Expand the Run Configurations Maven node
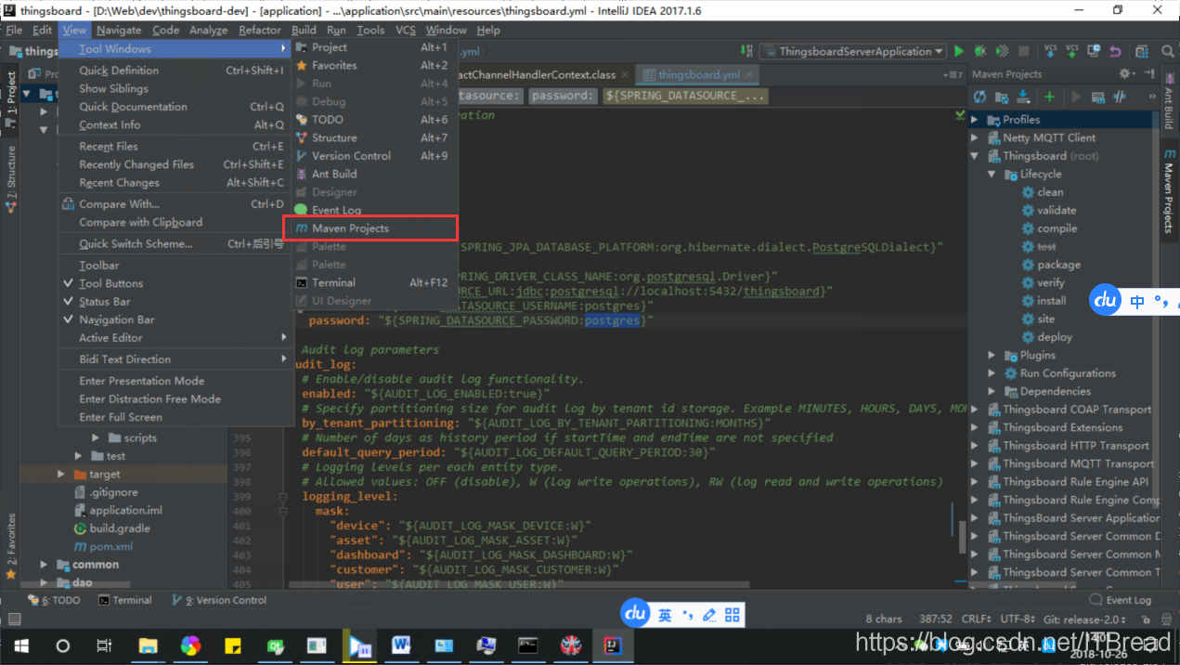The width and height of the screenshot is (1180, 665). coord(992,373)
